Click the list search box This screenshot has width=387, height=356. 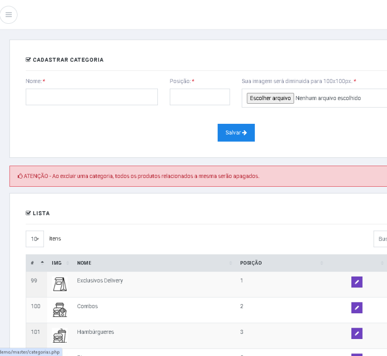(x=381, y=239)
